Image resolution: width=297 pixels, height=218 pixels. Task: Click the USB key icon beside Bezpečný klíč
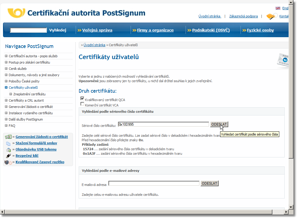[8, 156]
